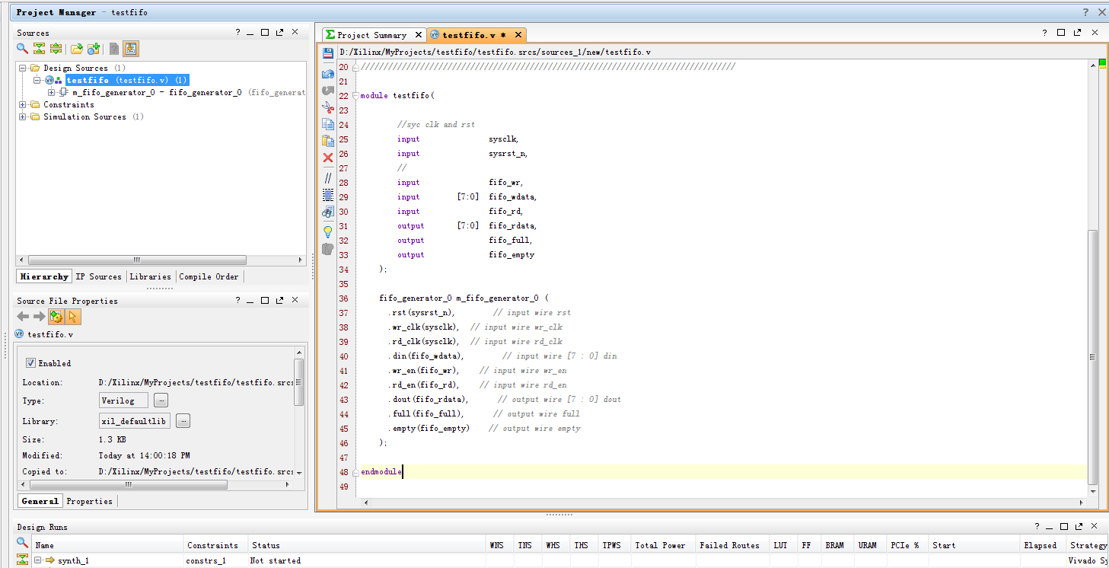1109x568 pixels.
Task: Click the Undo icon in editor sidebar
Action: [328, 74]
